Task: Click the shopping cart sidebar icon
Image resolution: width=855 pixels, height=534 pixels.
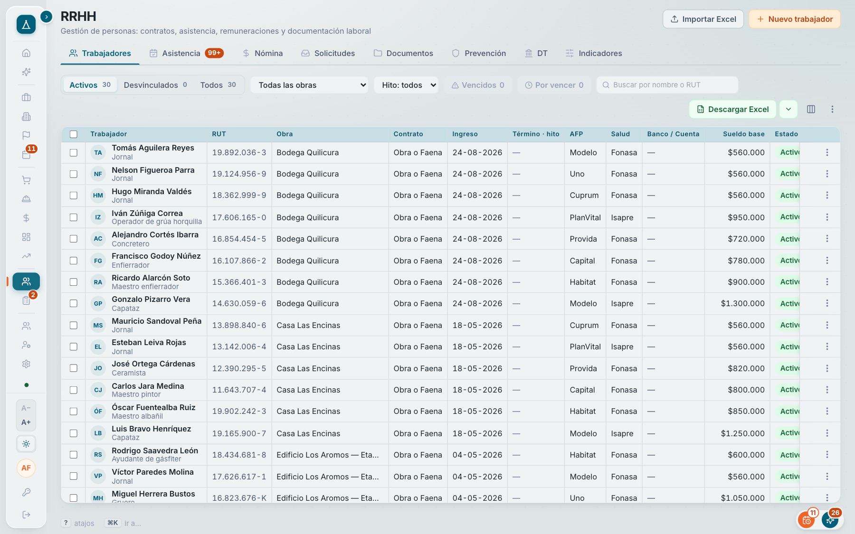Action: point(26,180)
